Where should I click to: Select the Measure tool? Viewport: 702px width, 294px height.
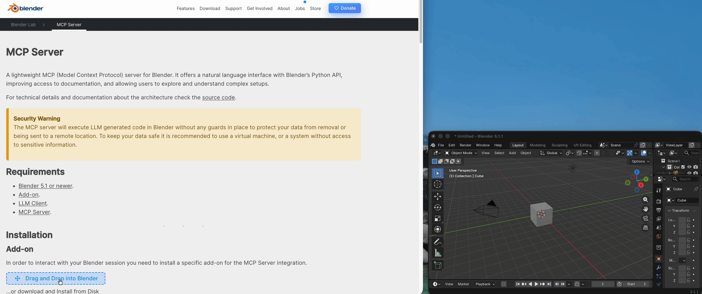pyautogui.click(x=438, y=253)
